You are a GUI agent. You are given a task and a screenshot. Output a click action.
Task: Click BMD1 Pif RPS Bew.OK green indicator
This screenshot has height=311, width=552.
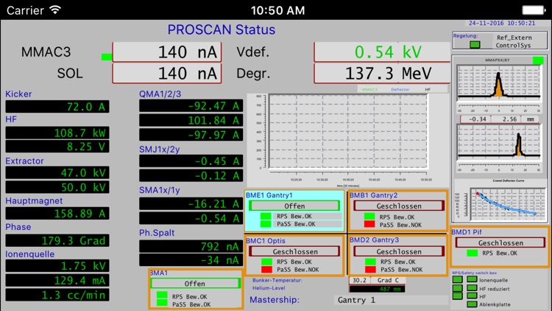point(472,253)
